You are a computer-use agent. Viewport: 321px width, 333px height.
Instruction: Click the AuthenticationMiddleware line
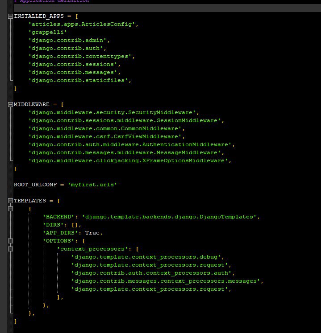point(132,144)
